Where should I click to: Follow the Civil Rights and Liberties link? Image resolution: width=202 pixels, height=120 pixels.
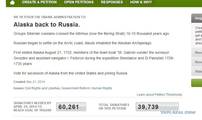click(x=42, y=88)
